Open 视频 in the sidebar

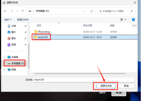tap(12, 45)
